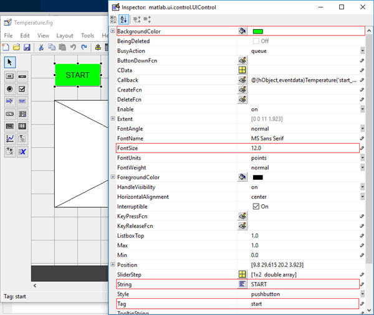Cut selection using the scissors icon
This screenshot has height=315, width=374.
pos(41,47)
